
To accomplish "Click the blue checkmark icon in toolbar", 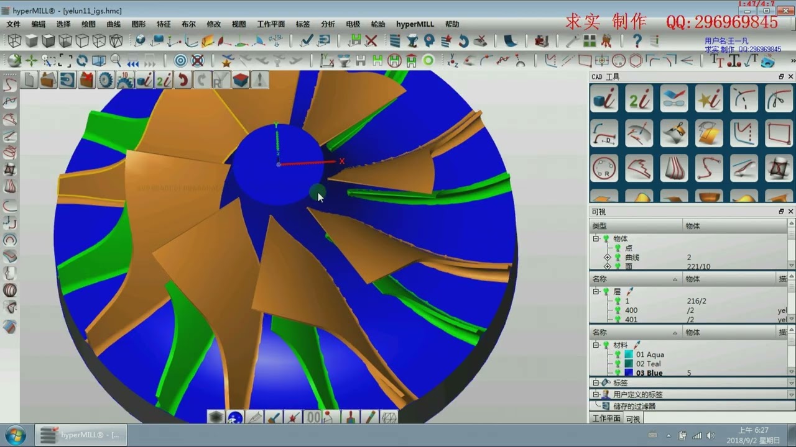I will coord(307,41).
